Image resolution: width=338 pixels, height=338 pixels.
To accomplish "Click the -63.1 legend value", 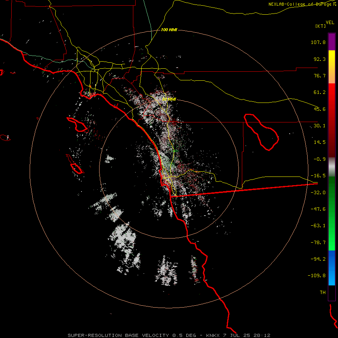I will pyautogui.click(x=318, y=226).
